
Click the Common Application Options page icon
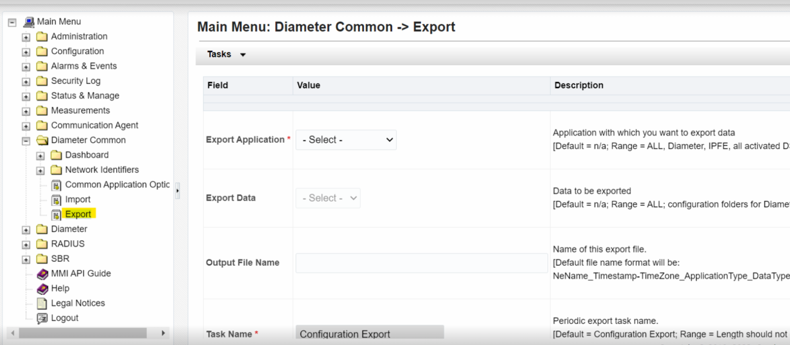[x=56, y=185]
